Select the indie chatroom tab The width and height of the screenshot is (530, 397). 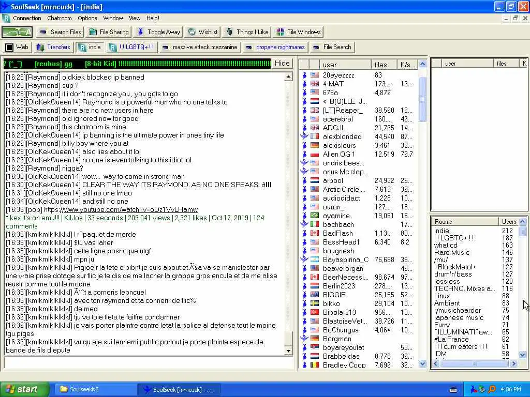90,47
